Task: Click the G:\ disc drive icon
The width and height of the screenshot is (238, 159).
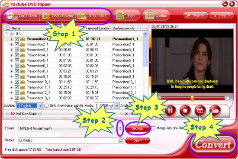Action: [x=12, y=34]
